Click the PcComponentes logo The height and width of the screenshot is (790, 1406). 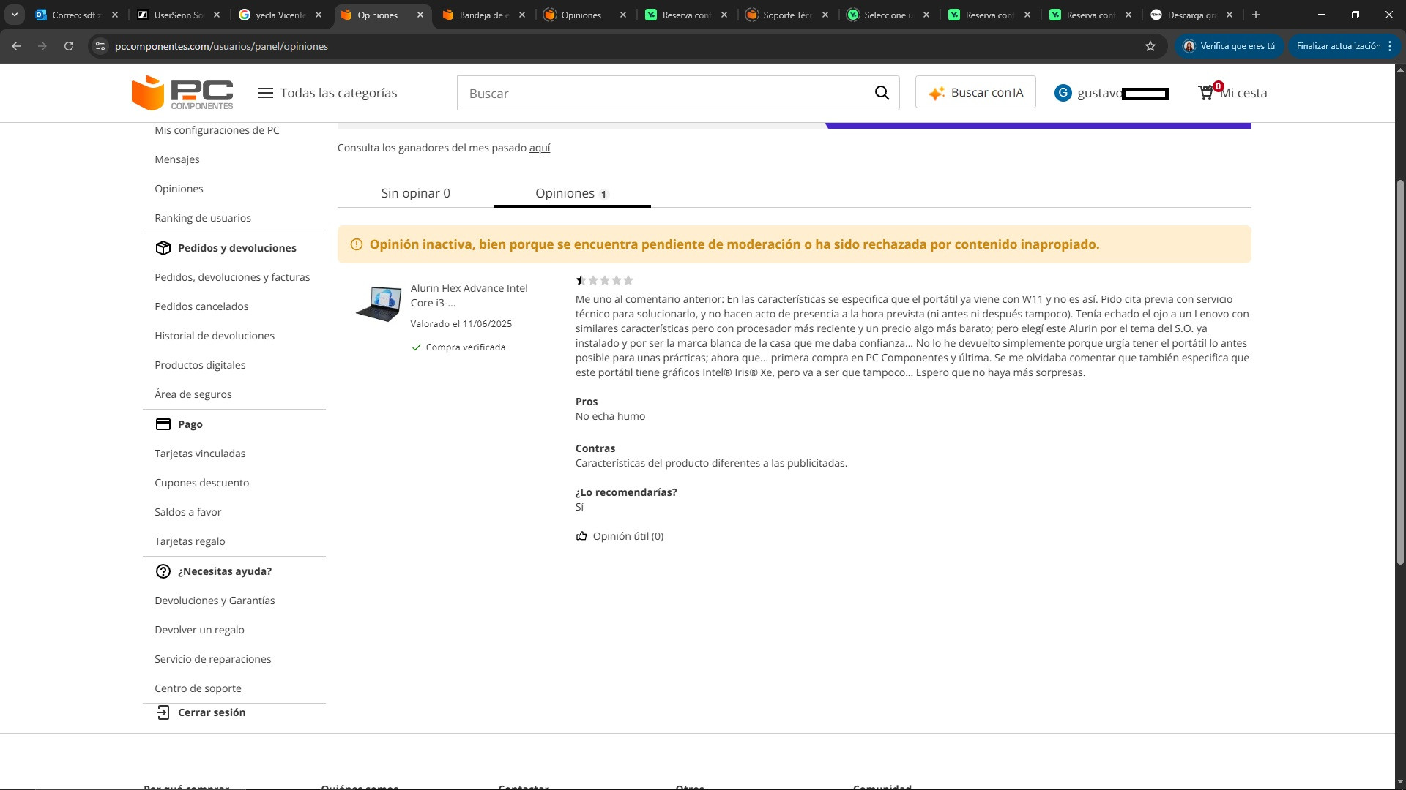[182, 93]
